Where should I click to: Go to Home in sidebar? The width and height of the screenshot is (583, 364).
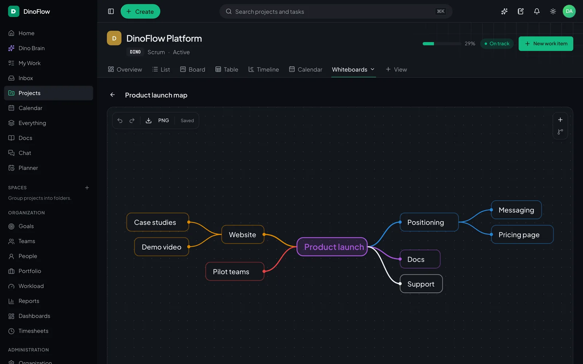click(48, 33)
